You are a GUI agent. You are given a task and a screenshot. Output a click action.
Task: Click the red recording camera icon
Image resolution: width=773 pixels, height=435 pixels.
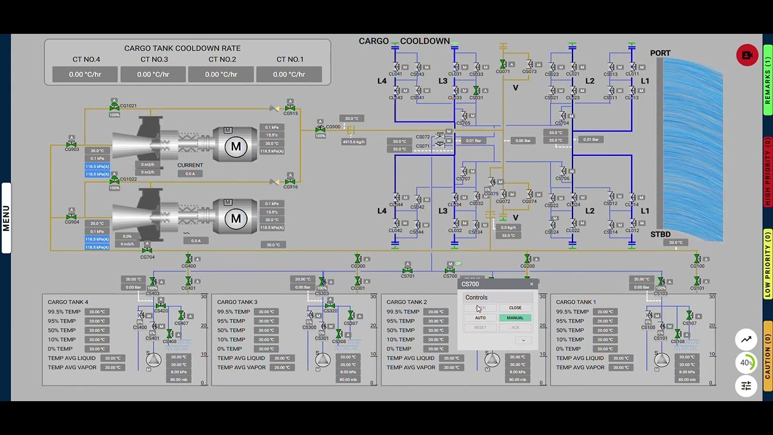(747, 55)
